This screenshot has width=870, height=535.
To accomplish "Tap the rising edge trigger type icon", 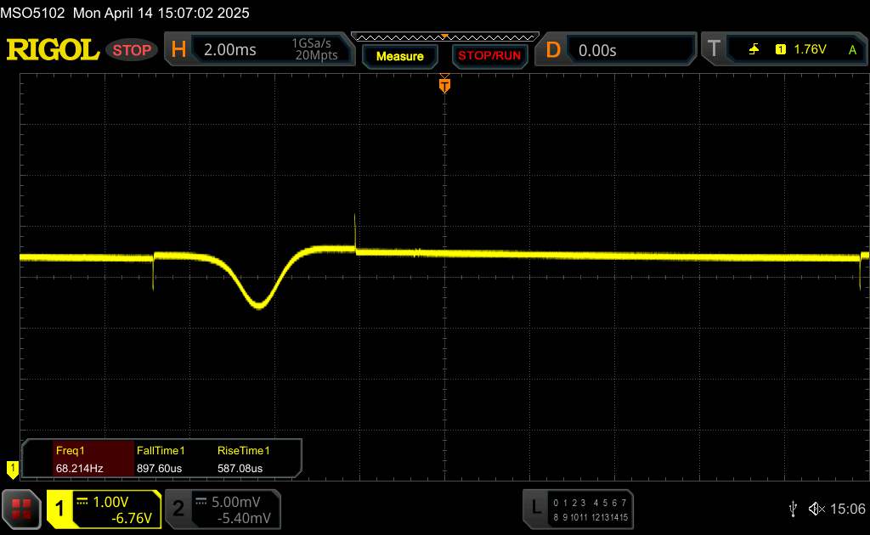I will point(754,50).
